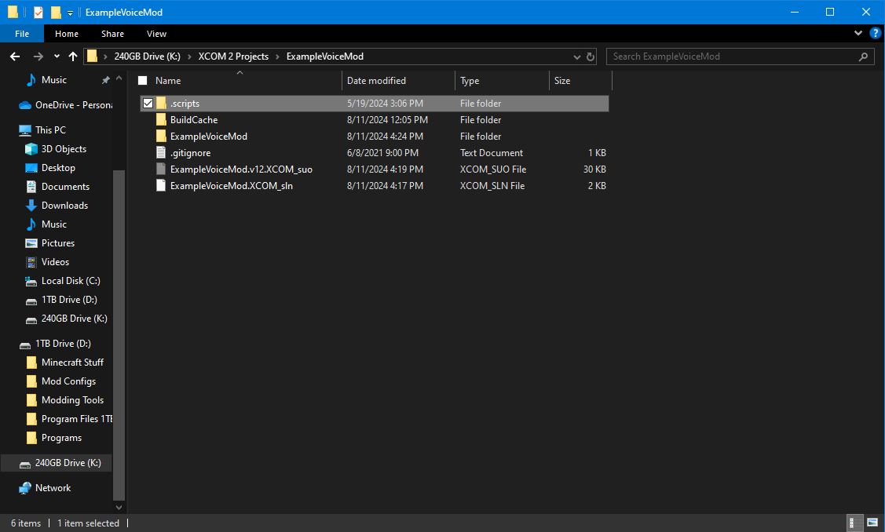885x532 pixels.
Task: Open the Share ribbon tab
Action: (x=112, y=34)
